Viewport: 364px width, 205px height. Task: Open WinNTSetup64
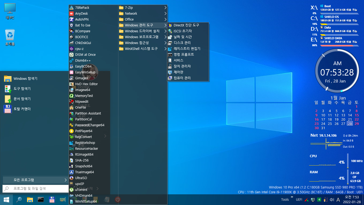93,201
